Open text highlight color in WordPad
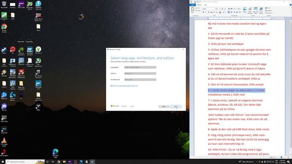The width and height of the screenshot is (292, 164). click(x=224, y=12)
